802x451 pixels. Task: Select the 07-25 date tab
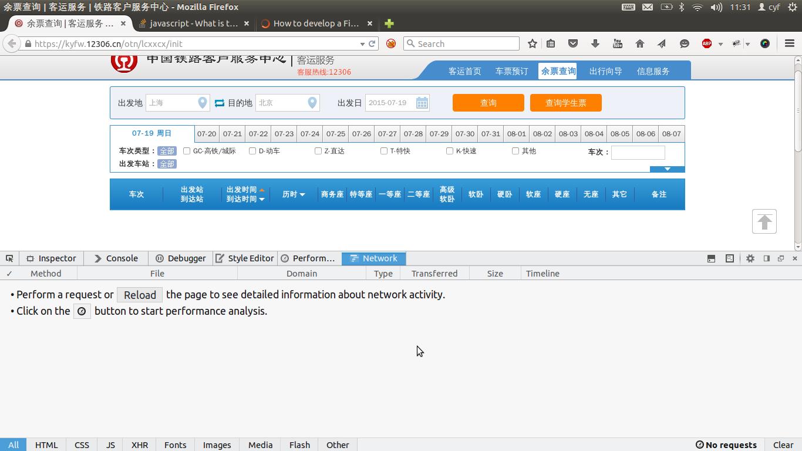336,134
